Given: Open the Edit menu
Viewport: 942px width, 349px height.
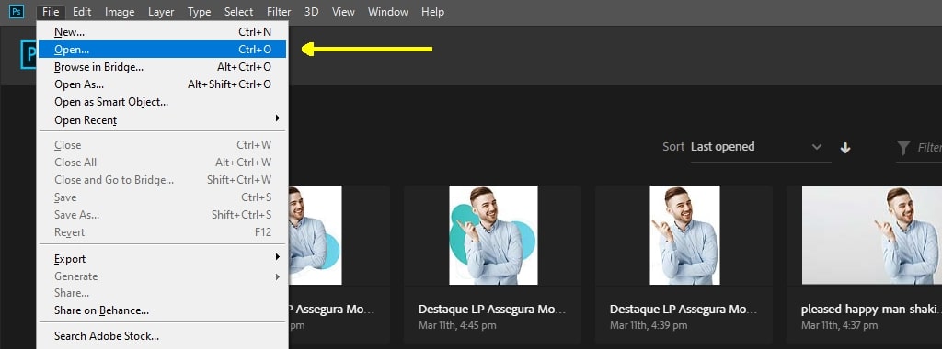Looking at the screenshot, I should (82, 12).
